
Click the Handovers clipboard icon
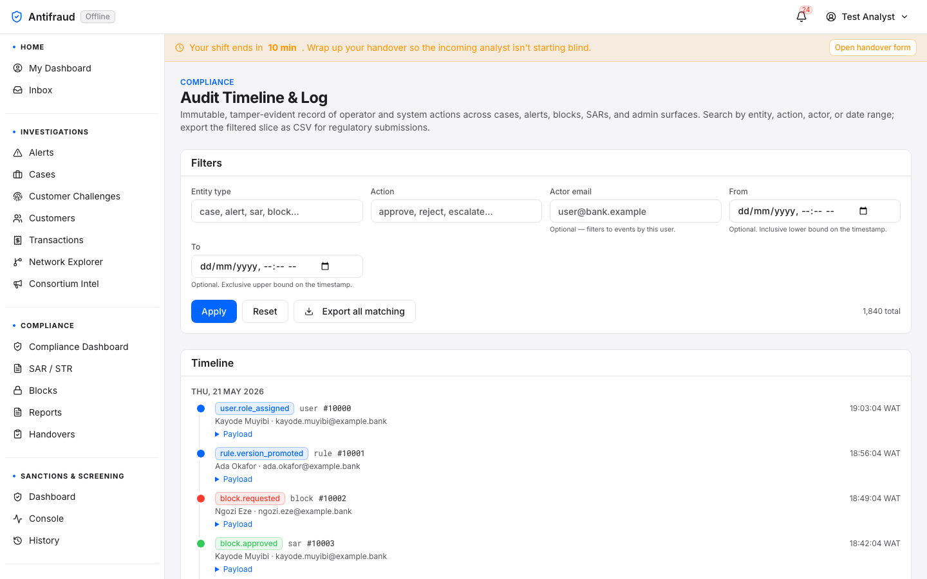click(x=18, y=434)
